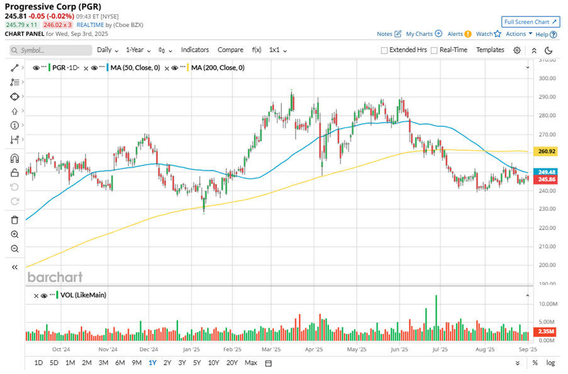Image resolution: width=568 pixels, height=374 pixels.
Task: Select the trend line drawing tool
Action: [x=14, y=68]
